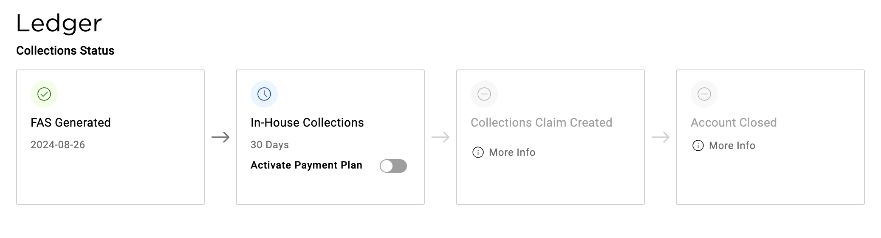
Task: Click the Collections Claim Created title
Action: pyautogui.click(x=541, y=123)
